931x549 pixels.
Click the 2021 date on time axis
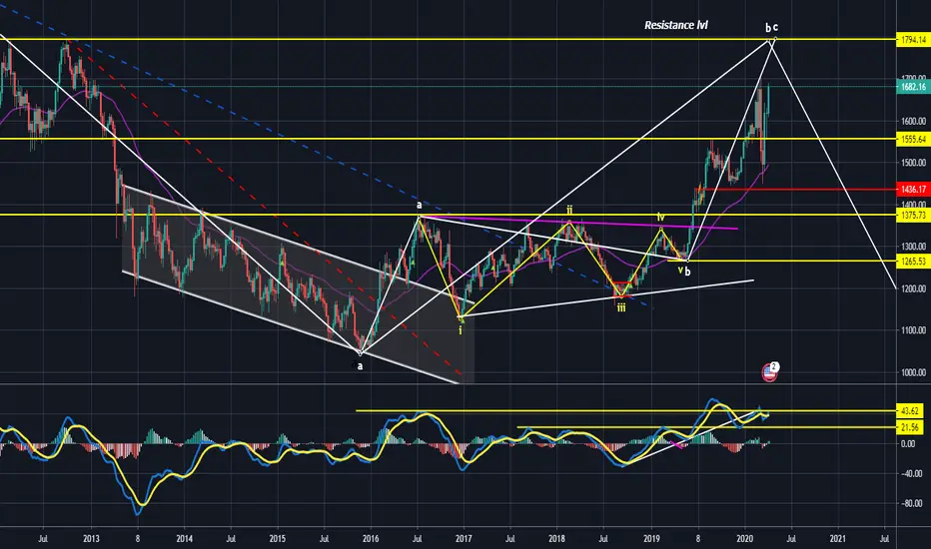(838, 539)
